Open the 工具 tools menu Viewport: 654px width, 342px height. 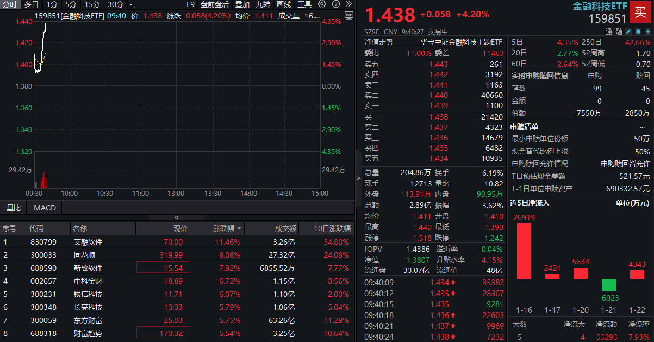coord(304,4)
